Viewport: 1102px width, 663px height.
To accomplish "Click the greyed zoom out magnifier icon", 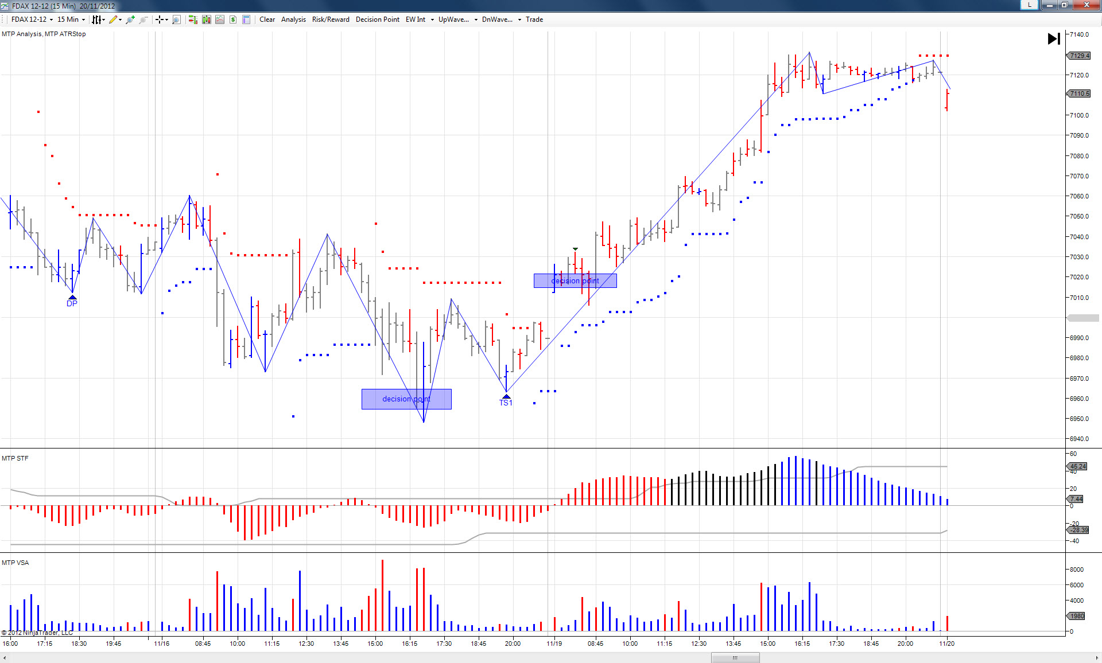I will click(143, 19).
